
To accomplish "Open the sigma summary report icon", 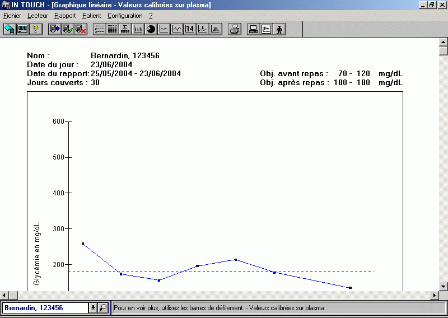I will (125, 29).
